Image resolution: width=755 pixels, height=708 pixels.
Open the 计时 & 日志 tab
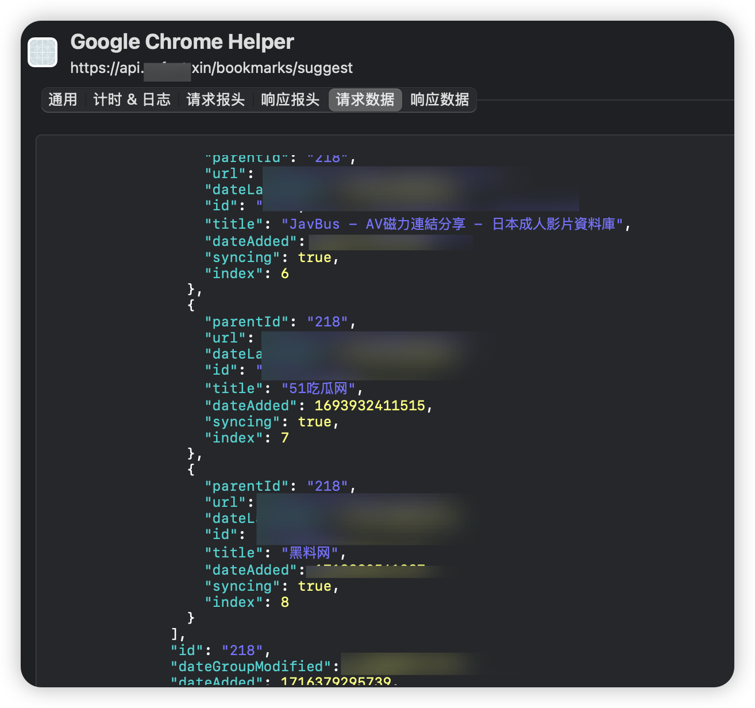[132, 100]
